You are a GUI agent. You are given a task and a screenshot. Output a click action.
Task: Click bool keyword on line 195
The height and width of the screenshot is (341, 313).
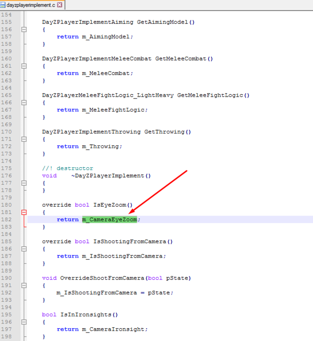click(x=49, y=314)
